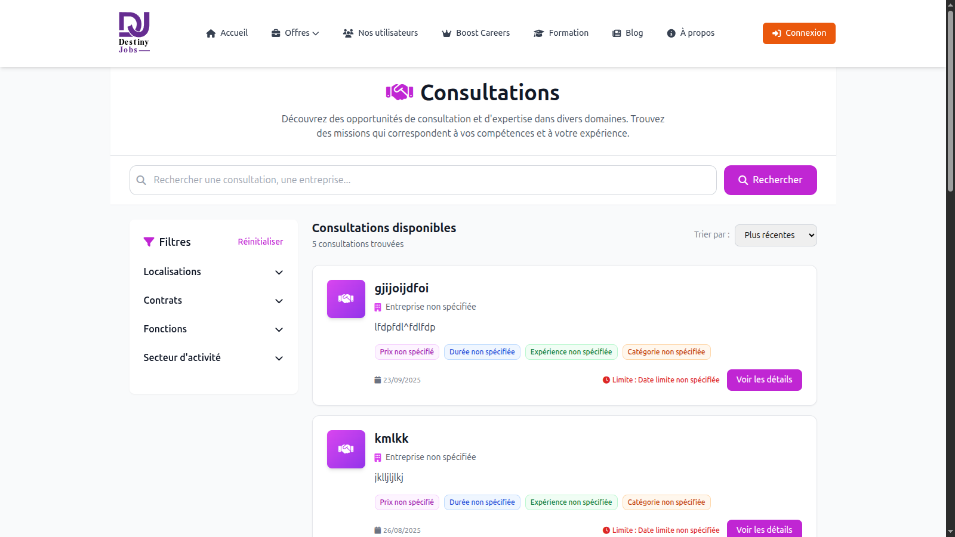Click the handshake icon beside Consultations heading
The image size is (955, 537).
[399, 92]
